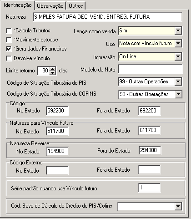This screenshot has height=219, width=191.
Task: Click Vínculo Futuro No Estado field 511700
Action: tap(57, 131)
